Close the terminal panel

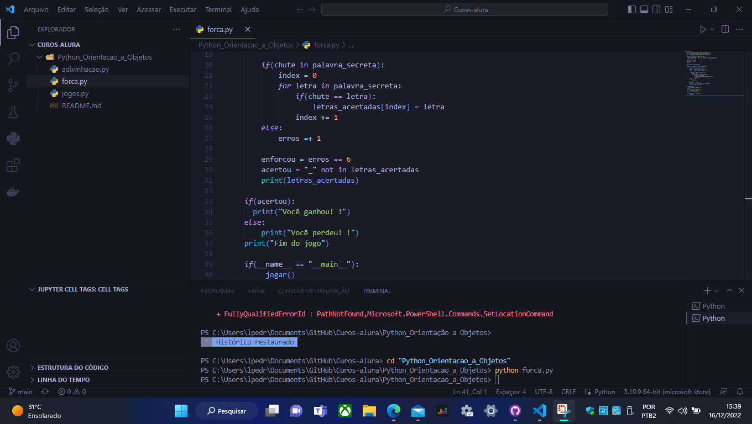point(741,290)
